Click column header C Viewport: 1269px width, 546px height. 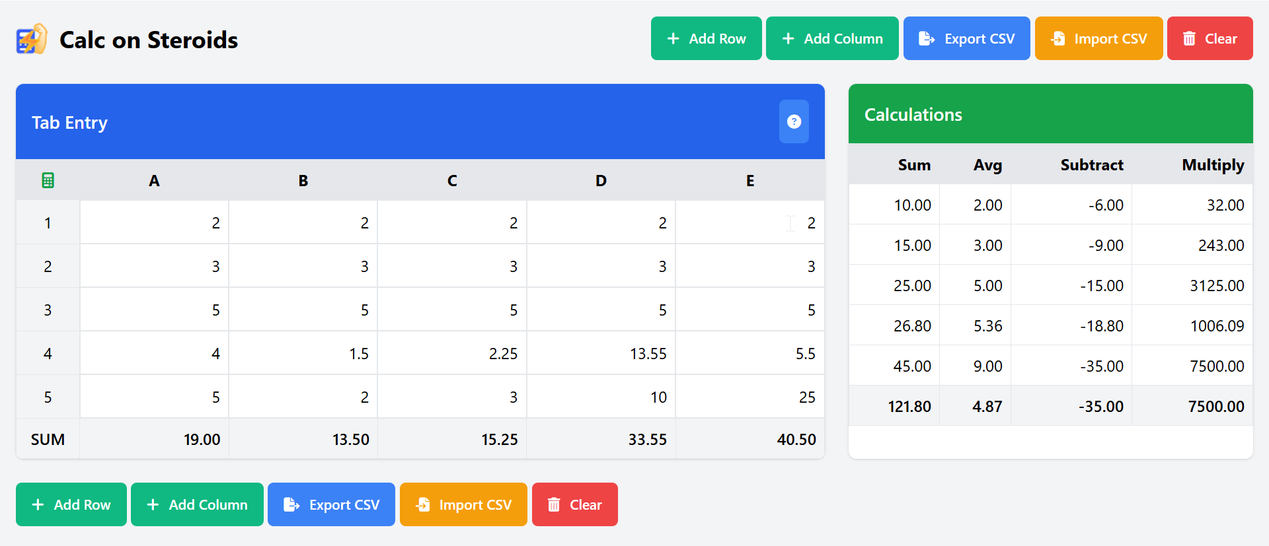pos(452,180)
